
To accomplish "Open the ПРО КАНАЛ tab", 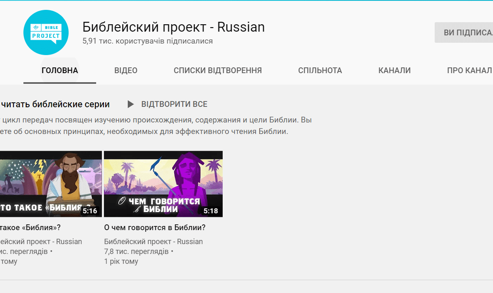I will click(x=469, y=70).
